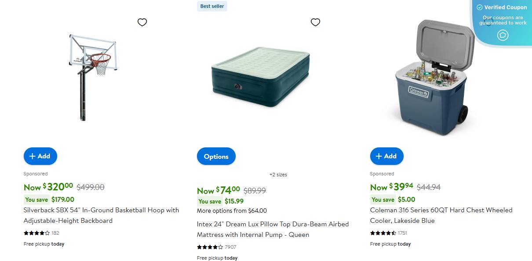Expand the +2 sizes option for the airbed

[278, 174]
